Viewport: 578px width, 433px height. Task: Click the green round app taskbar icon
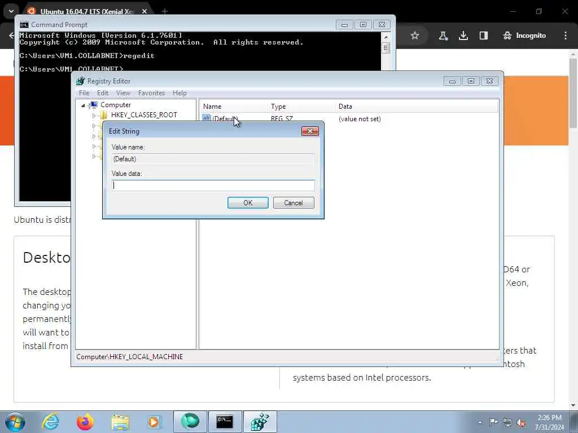pos(190,422)
